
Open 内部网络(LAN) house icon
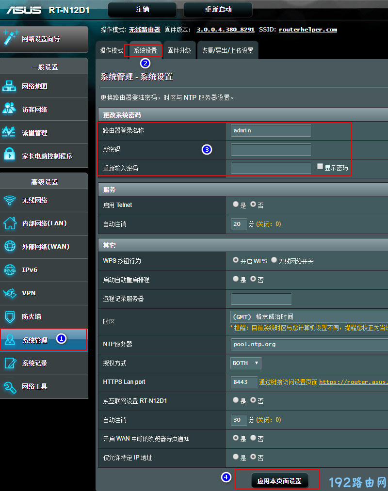tap(10, 223)
